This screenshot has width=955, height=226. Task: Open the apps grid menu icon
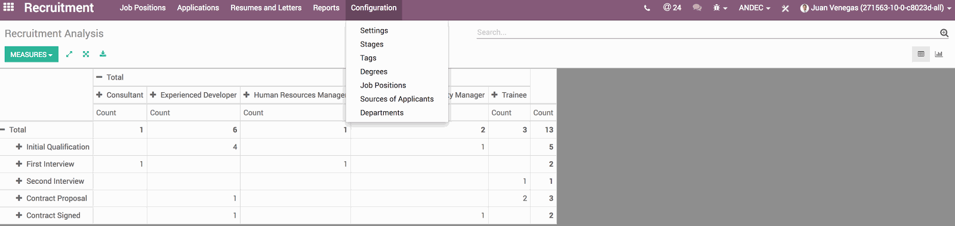click(8, 7)
